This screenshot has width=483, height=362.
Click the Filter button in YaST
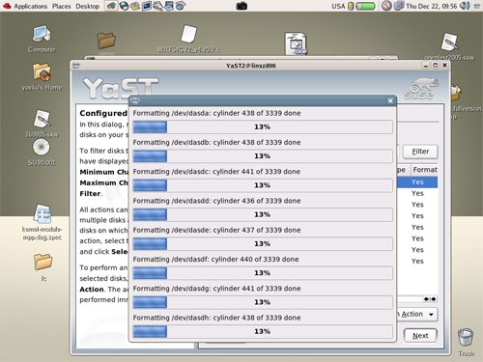[420, 152]
